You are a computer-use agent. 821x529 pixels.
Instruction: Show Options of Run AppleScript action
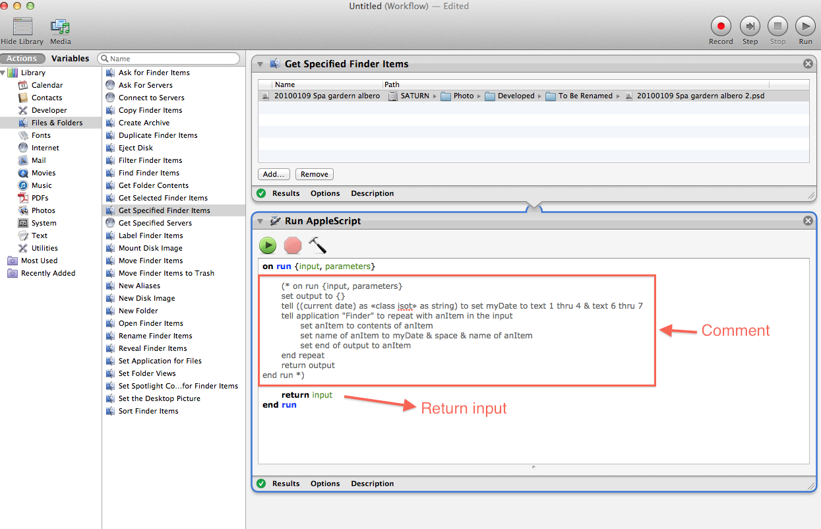325,483
